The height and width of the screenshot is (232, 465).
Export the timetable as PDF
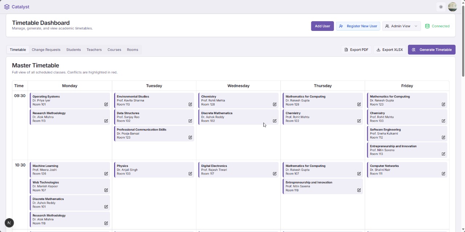[356, 50]
